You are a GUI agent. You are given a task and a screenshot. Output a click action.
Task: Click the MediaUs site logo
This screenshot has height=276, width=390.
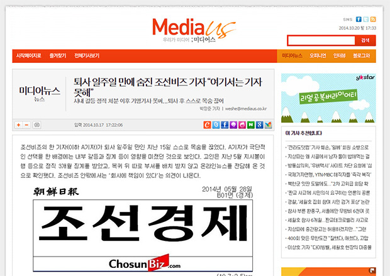pyautogui.click(x=194, y=30)
